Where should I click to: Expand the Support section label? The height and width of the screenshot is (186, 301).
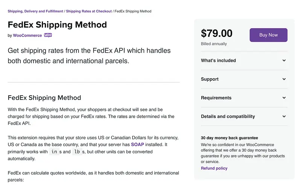point(210,79)
